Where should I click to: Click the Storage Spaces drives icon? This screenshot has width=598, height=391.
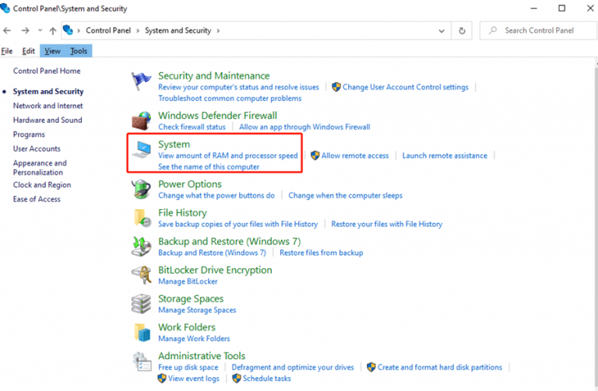142,303
